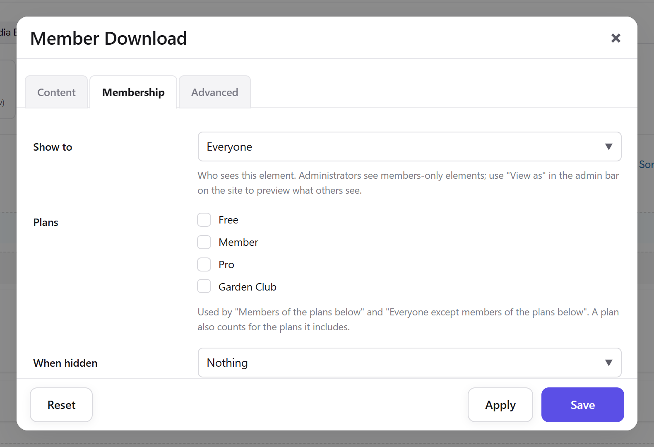
Task: Click the Plans field label
Action: pyautogui.click(x=46, y=222)
